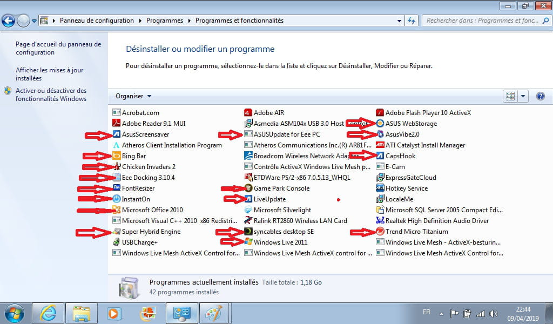Click the volume speaker tray icon
Screen dimensions: 553x324
click(x=494, y=313)
